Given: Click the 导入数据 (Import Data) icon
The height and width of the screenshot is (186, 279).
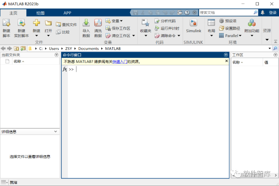Looking at the screenshot, I should click(x=86, y=23).
